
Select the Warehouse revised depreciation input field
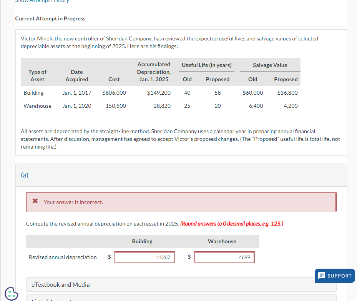(224, 257)
